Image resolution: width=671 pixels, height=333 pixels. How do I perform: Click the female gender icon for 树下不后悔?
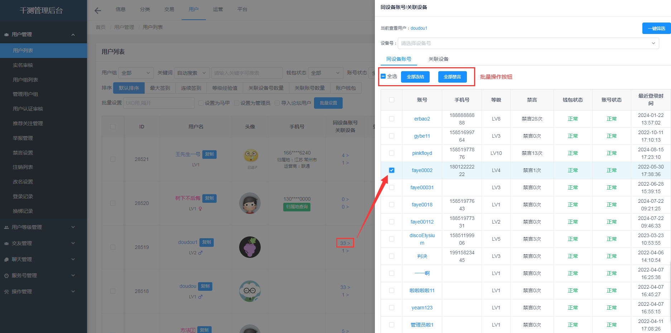pos(200,209)
